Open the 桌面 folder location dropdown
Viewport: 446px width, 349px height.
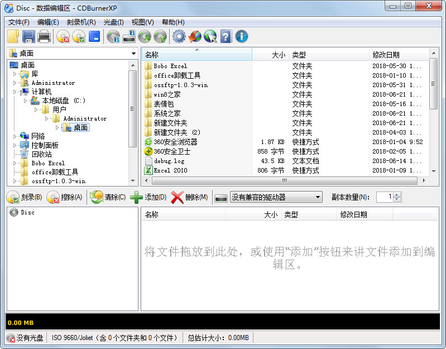point(133,54)
